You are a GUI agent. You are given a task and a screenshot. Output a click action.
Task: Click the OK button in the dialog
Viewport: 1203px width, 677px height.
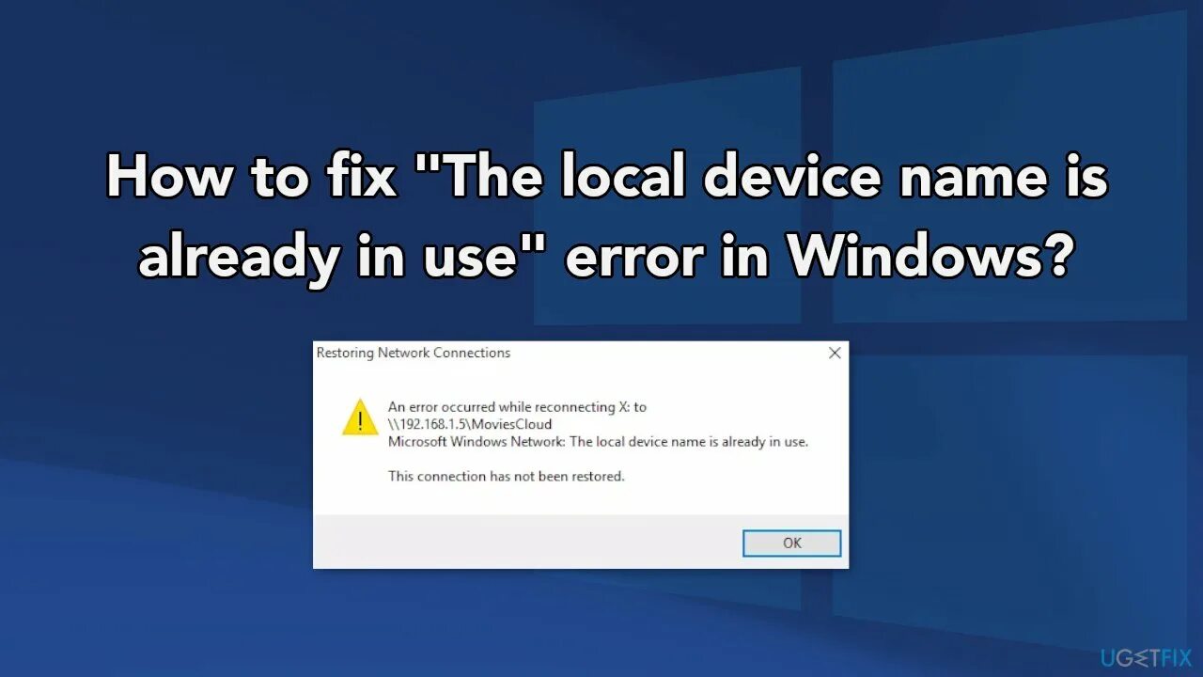(x=791, y=543)
